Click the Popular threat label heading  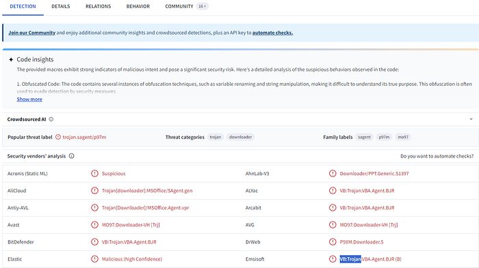pyautogui.click(x=30, y=137)
